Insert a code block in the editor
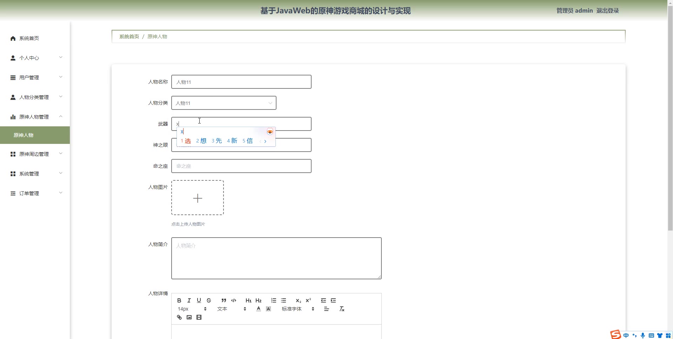Screen dimensions: 673x339 pyautogui.click(x=234, y=300)
